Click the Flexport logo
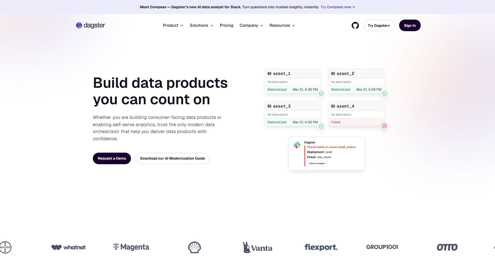Image resolution: width=495 pixels, height=278 pixels. tap(321, 247)
